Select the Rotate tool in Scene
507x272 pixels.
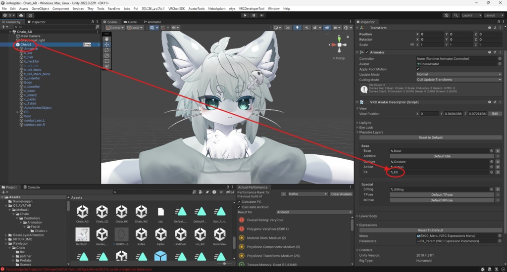106,50
